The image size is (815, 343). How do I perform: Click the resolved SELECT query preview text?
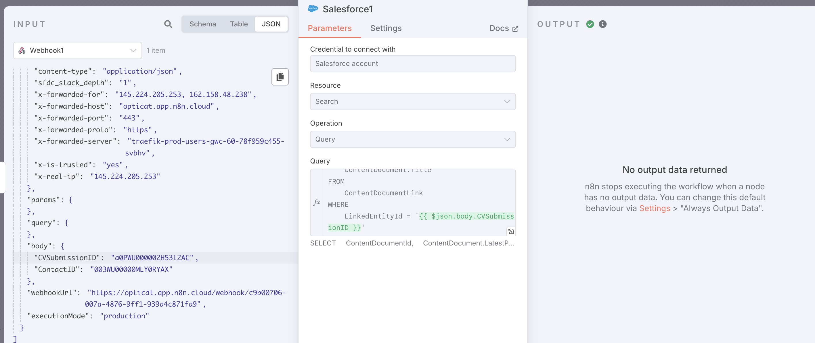click(x=412, y=243)
